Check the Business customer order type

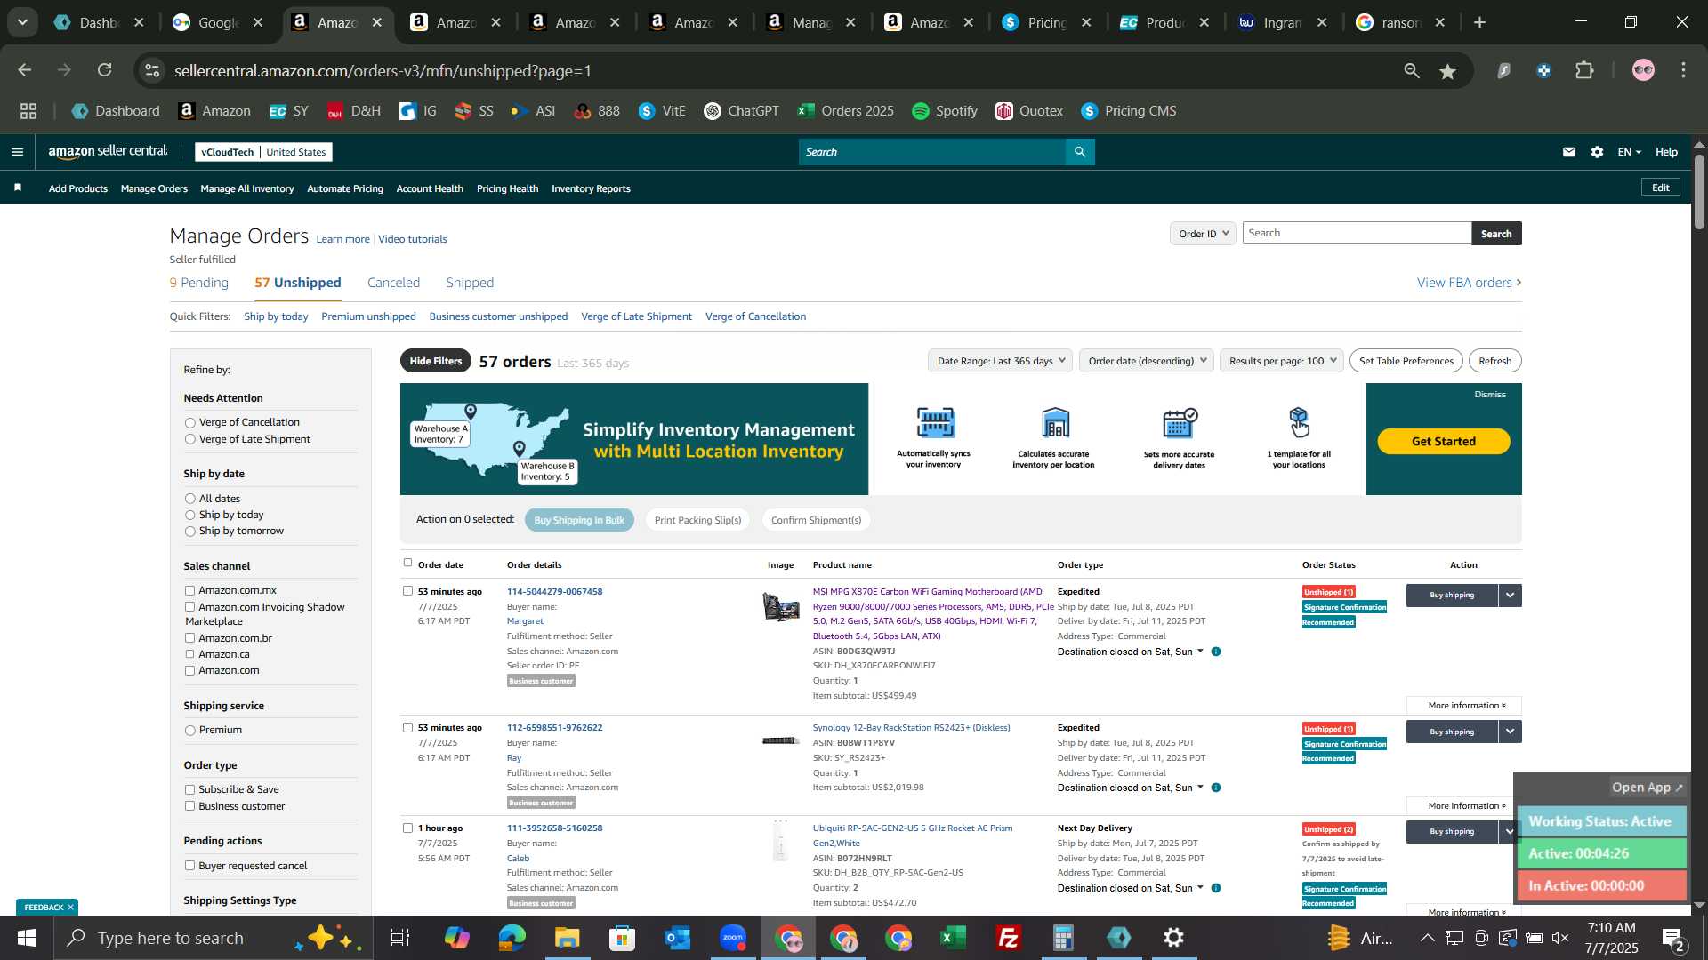click(189, 806)
